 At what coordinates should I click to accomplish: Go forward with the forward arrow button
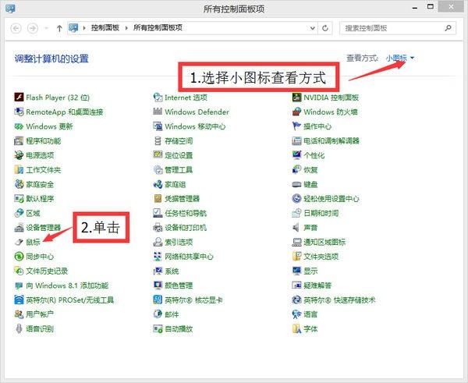click(x=33, y=28)
